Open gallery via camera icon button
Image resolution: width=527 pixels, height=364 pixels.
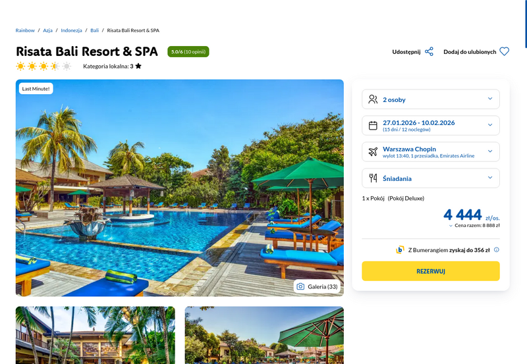[x=317, y=286]
